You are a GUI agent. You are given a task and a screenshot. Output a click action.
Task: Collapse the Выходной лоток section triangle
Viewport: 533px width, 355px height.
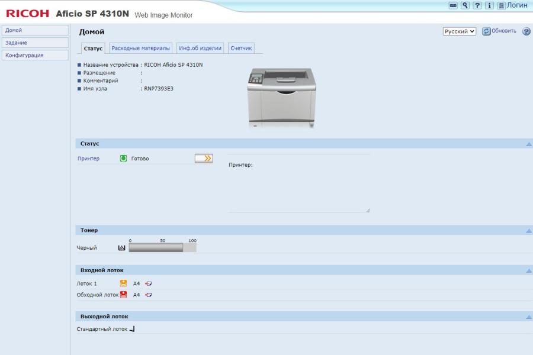529,317
